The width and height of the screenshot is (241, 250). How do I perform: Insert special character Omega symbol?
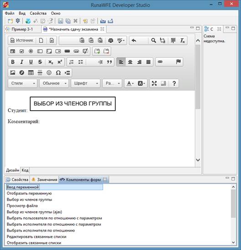58,73
